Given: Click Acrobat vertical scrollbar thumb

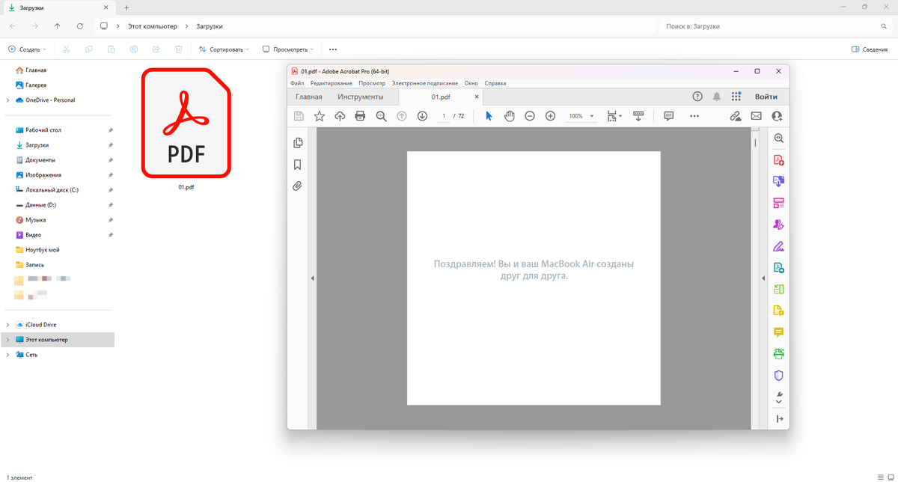Looking at the screenshot, I should pos(755,142).
